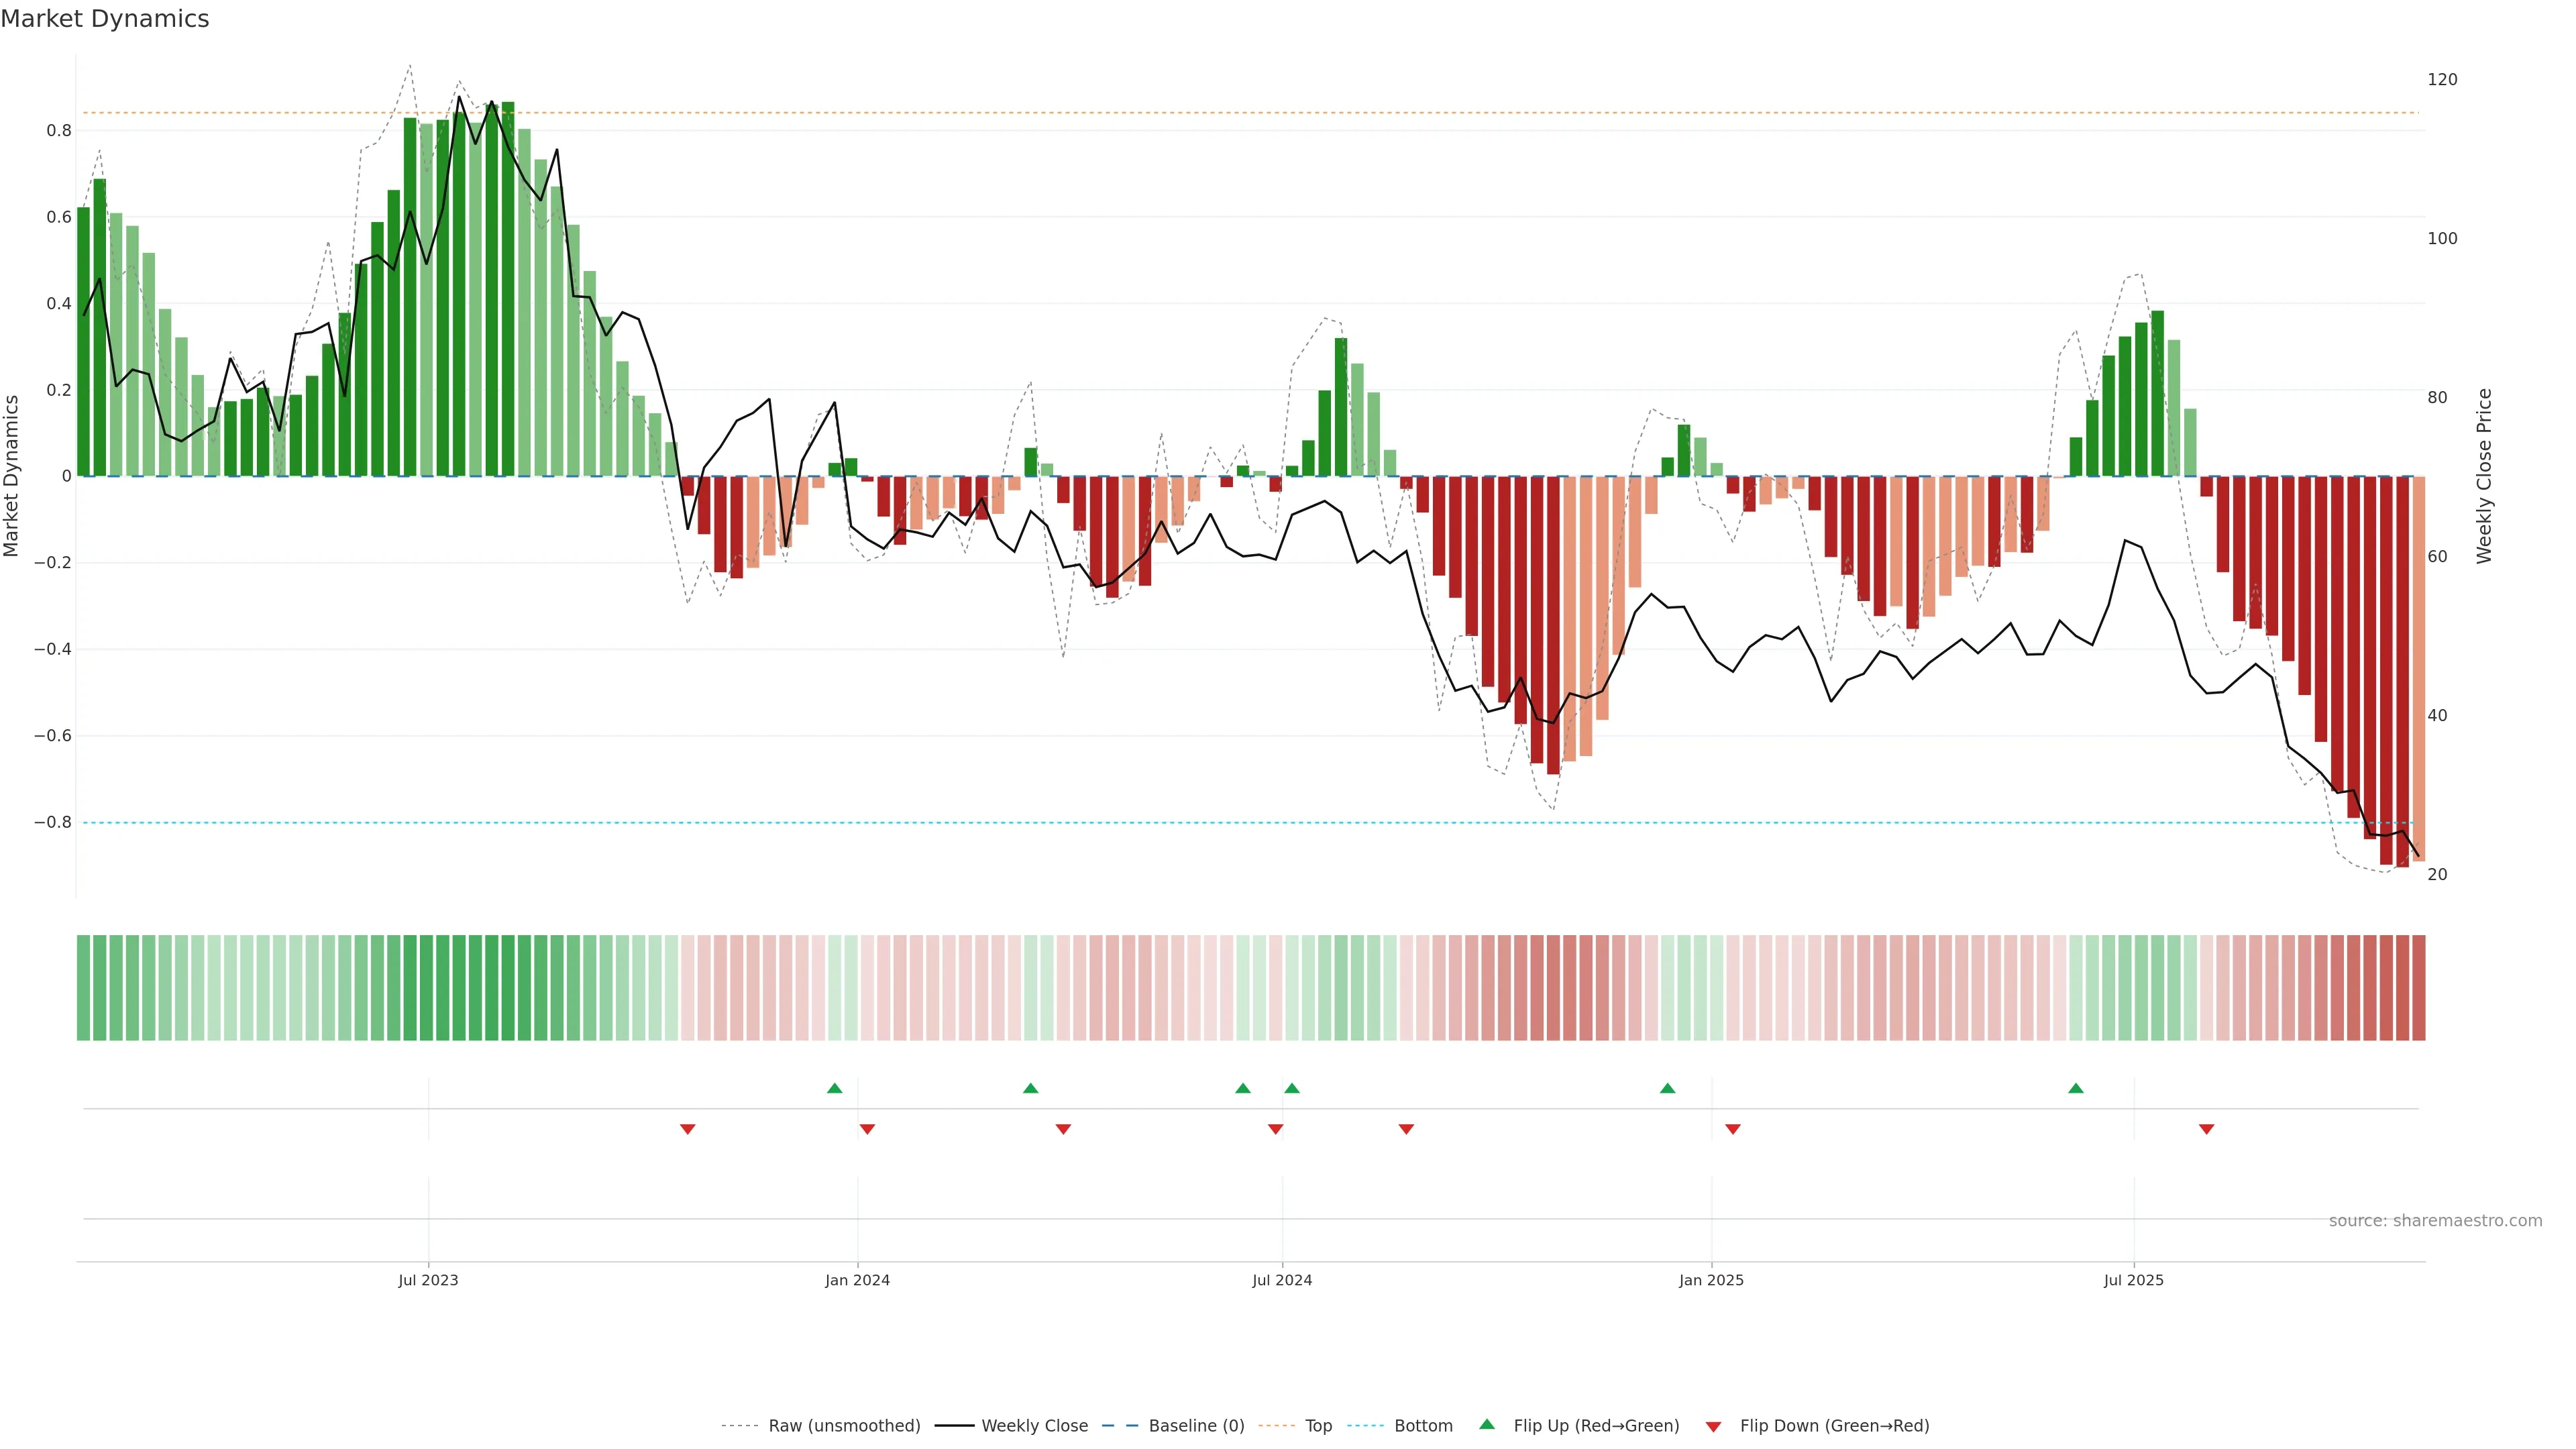This screenshot has width=2576, height=1449.
Task: Click the Jan 2025 axis label
Action: pyautogui.click(x=1711, y=1280)
